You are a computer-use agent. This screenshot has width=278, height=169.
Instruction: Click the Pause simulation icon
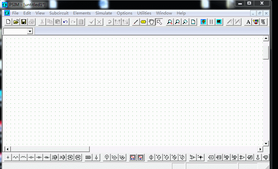pyautogui.click(x=211, y=22)
